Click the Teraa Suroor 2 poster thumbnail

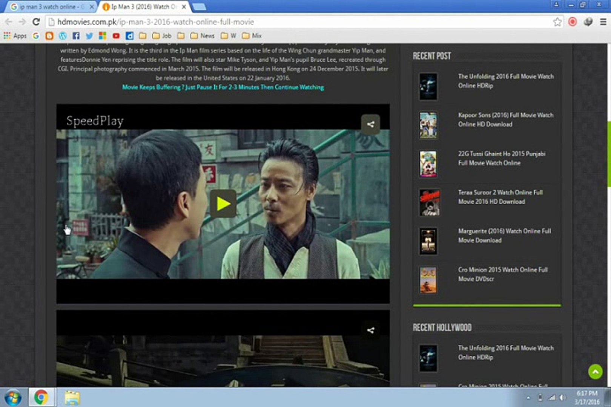pyautogui.click(x=430, y=203)
